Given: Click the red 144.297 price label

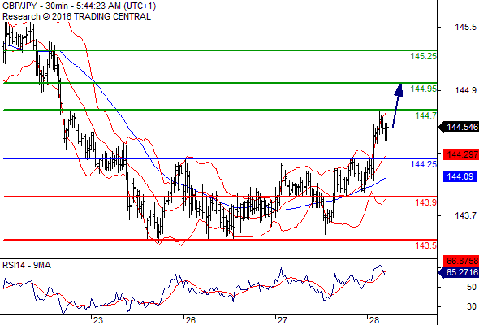Looking at the screenshot, I should [x=461, y=154].
